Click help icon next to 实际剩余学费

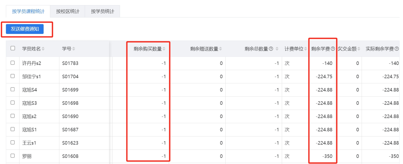[x=397, y=49]
